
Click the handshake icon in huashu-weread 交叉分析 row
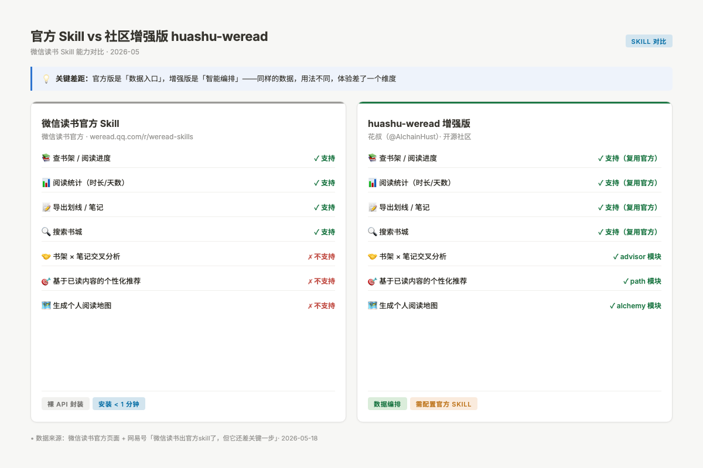point(373,256)
